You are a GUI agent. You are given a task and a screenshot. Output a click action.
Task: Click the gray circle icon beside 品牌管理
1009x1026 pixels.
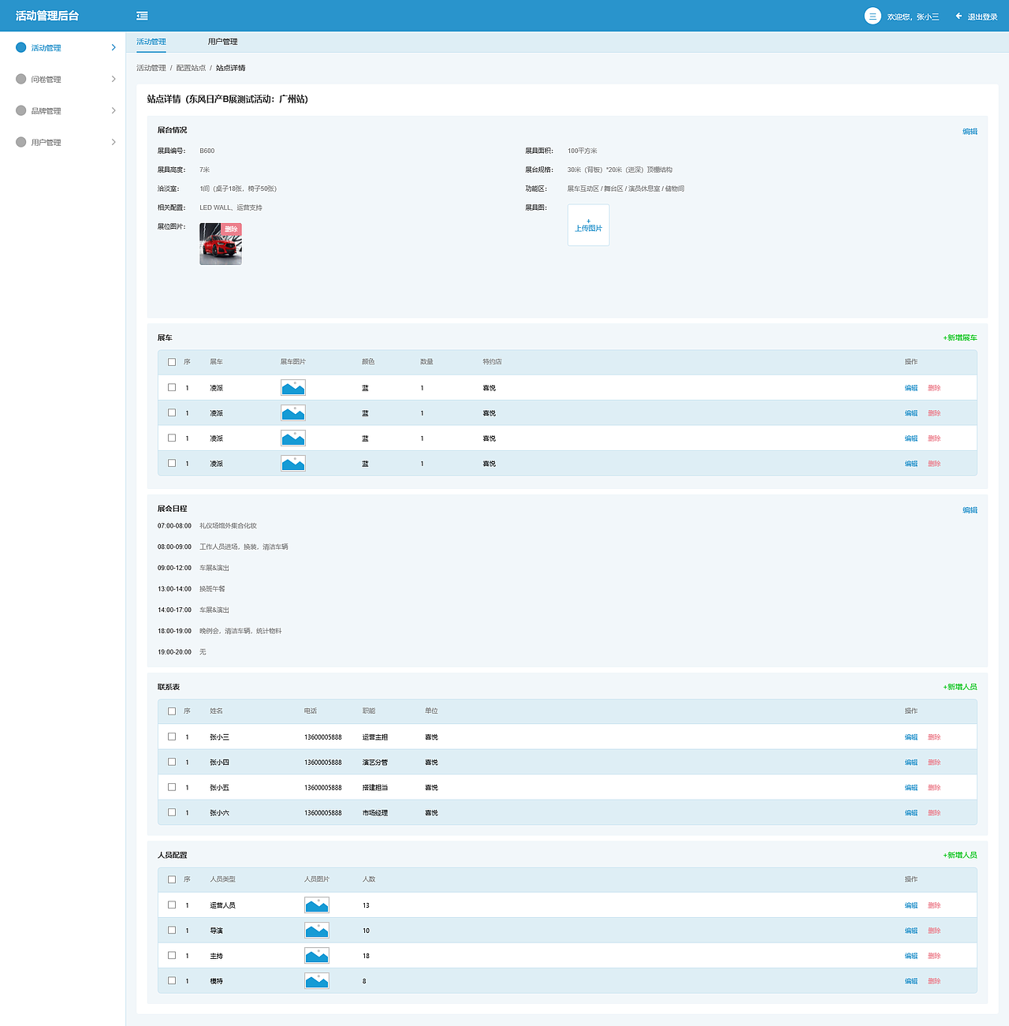[x=21, y=110]
